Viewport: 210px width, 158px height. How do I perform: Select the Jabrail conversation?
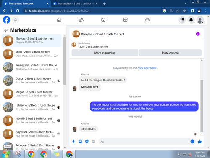tap(31, 121)
